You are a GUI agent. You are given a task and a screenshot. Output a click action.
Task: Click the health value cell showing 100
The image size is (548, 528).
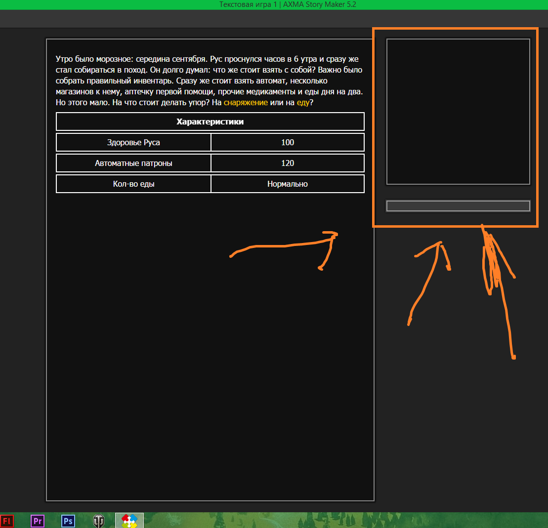288,142
